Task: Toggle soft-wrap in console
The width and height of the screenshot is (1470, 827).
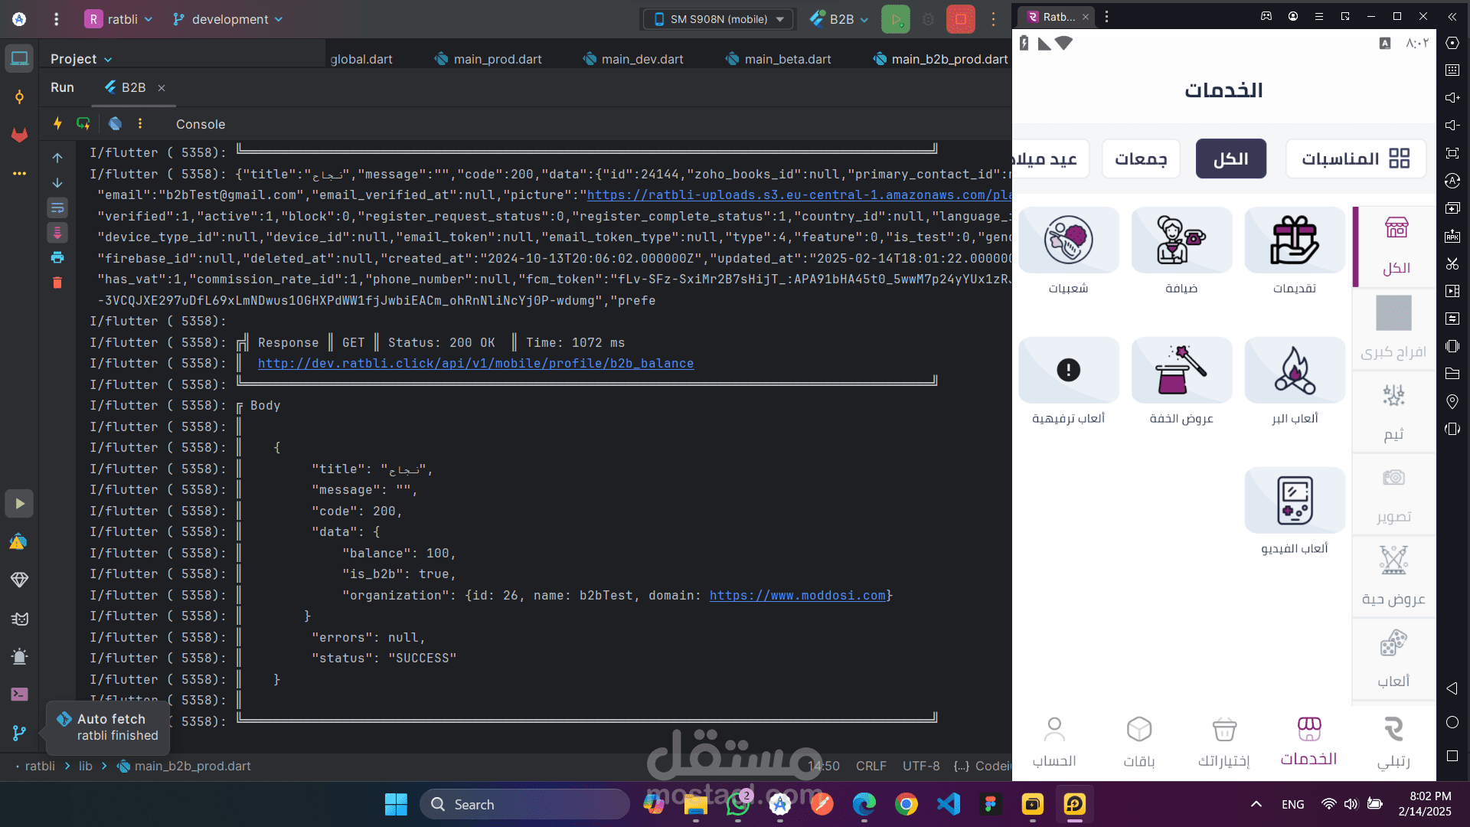Action: (57, 208)
